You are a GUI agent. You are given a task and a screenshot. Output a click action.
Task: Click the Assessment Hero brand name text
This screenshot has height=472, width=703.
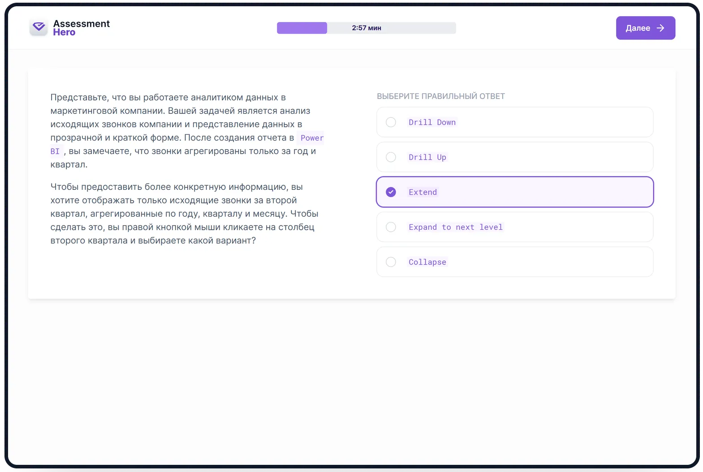(81, 28)
